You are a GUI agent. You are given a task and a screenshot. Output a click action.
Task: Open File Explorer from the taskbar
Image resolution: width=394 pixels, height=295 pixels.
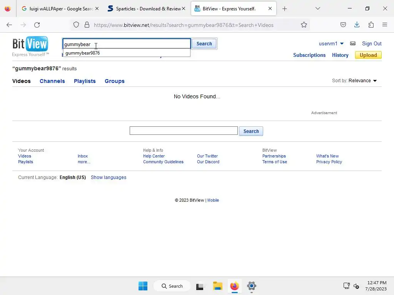point(218,286)
